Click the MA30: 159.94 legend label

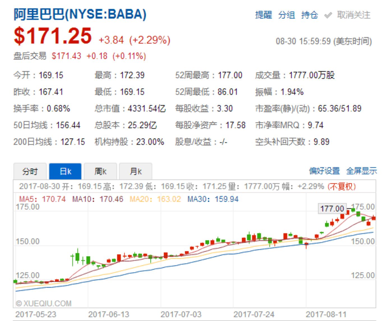point(213,199)
